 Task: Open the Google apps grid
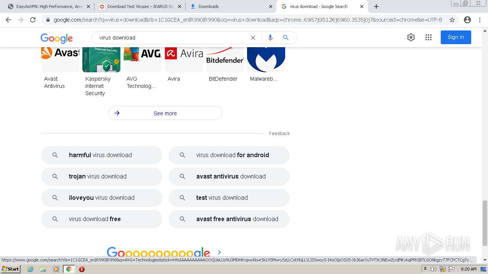pos(429,37)
